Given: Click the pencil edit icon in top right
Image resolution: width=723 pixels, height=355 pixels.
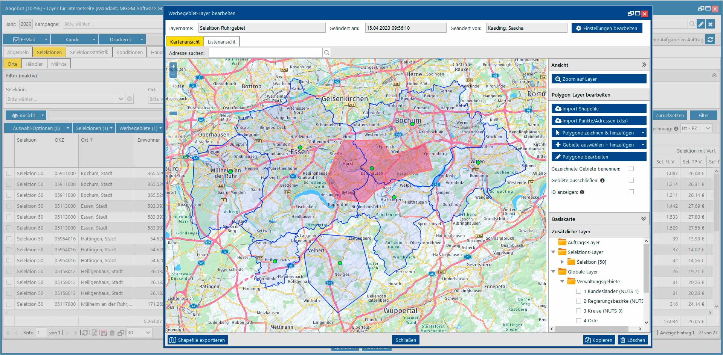Looking at the screenshot, I should point(701,24).
